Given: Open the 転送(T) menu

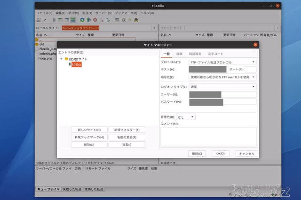Looking at the screenshot, I should (87, 13).
